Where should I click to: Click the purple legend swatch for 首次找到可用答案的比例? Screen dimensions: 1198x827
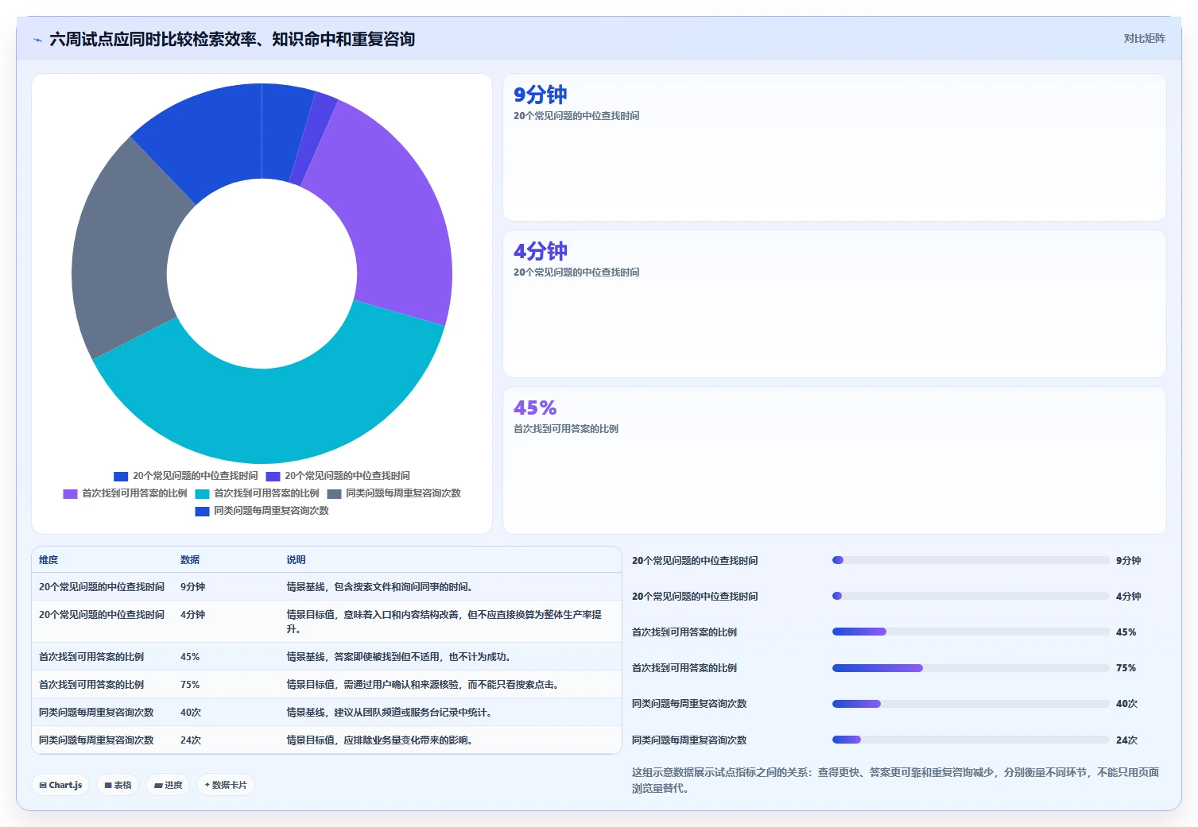pos(70,494)
